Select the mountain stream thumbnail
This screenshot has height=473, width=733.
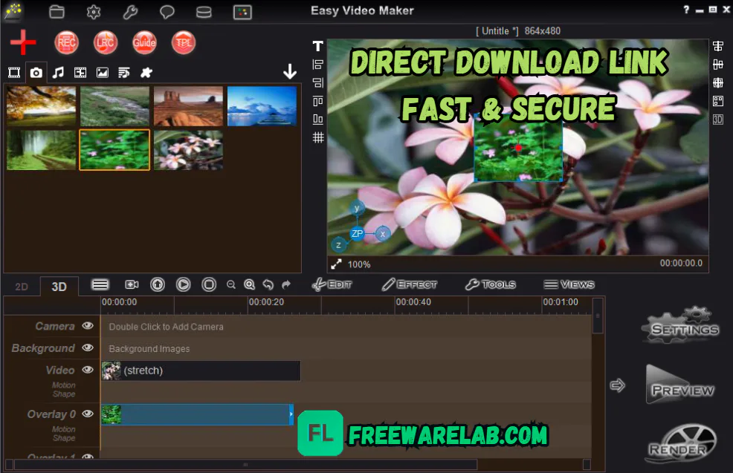(114, 106)
